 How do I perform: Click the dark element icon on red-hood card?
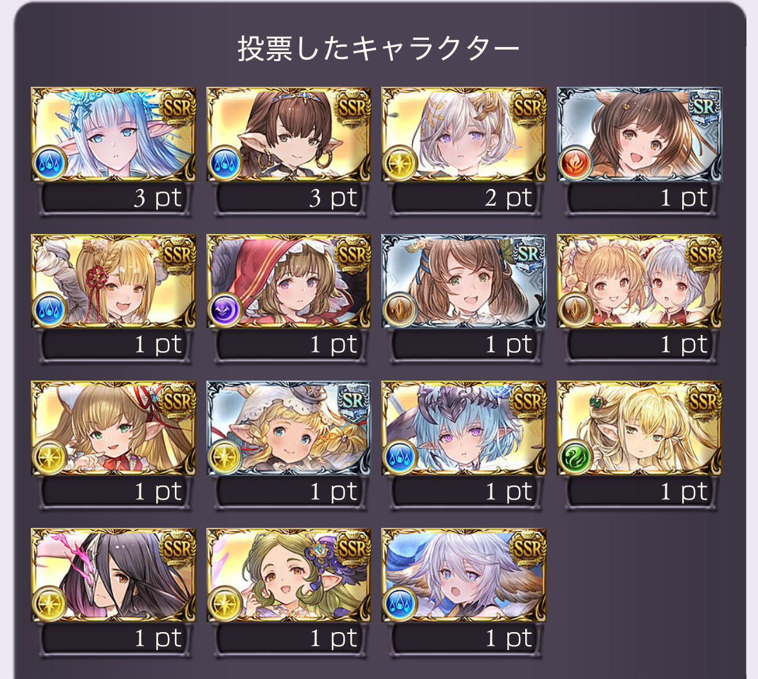pos(225,310)
